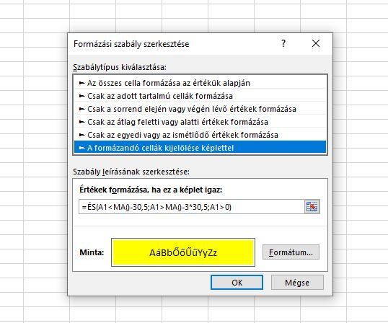Select 'Az összes cella formázása az értékük alapján'
Image resolution: width=388 pixels, height=323 pixels.
point(200,83)
